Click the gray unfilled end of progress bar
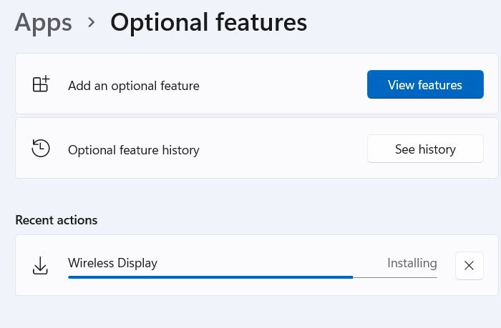Image resolution: width=501 pixels, height=328 pixels. [395, 277]
